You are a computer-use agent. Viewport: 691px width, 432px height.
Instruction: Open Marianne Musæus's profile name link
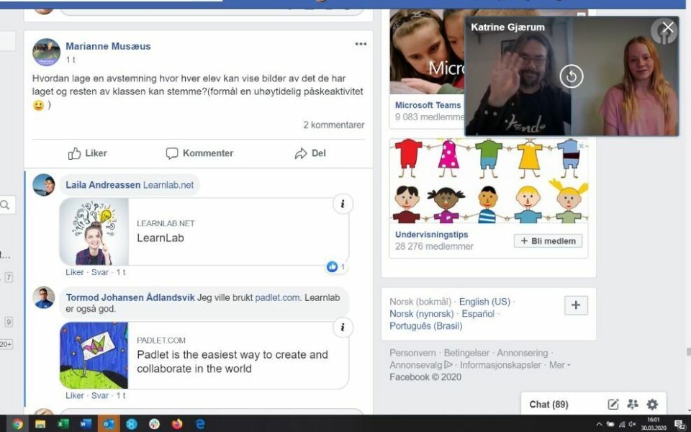pyautogui.click(x=108, y=46)
